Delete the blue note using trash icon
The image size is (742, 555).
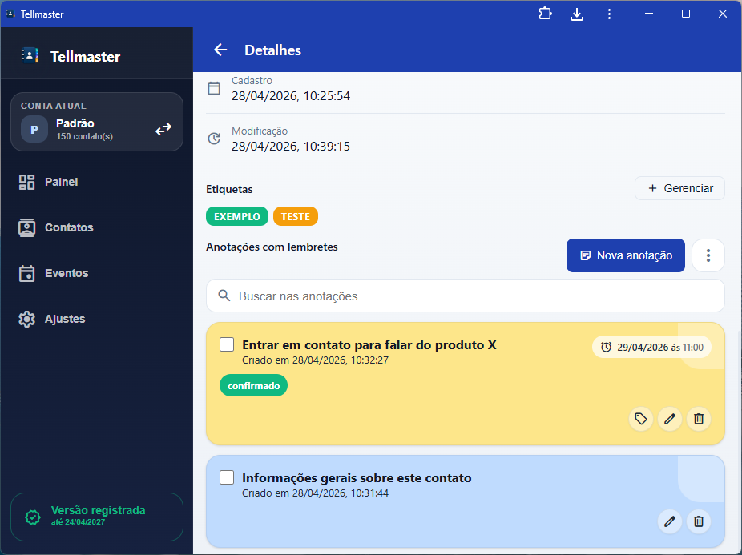(x=699, y=521)
